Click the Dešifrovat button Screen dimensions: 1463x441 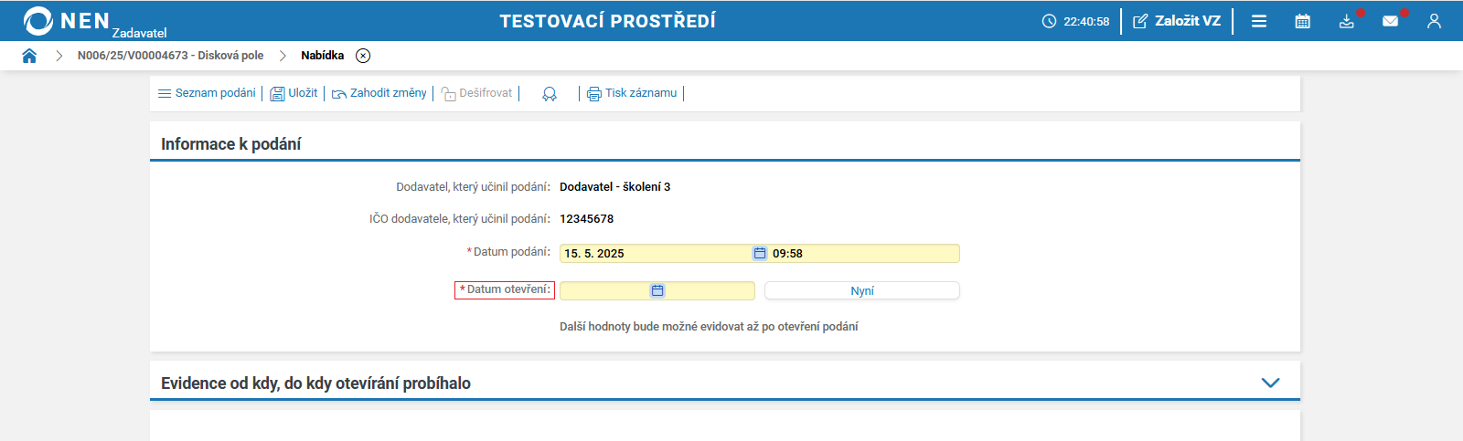pyautogui.click(x=476, y=93)
